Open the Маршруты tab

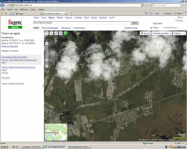point(66,28)
